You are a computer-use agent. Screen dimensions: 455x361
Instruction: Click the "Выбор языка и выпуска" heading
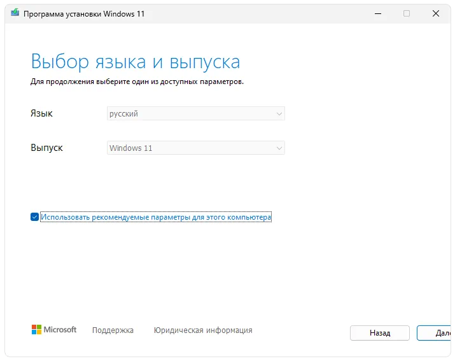pos(136,62)
